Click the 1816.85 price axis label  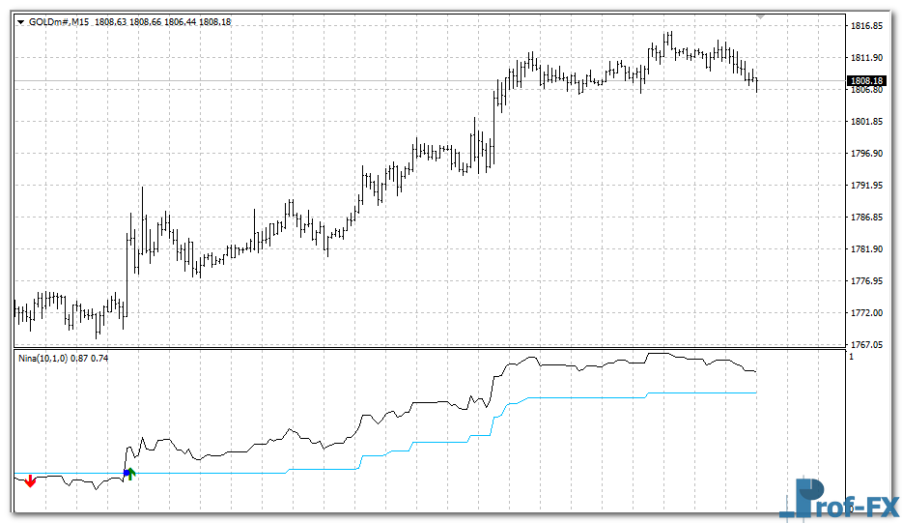[x=865, y=26]
